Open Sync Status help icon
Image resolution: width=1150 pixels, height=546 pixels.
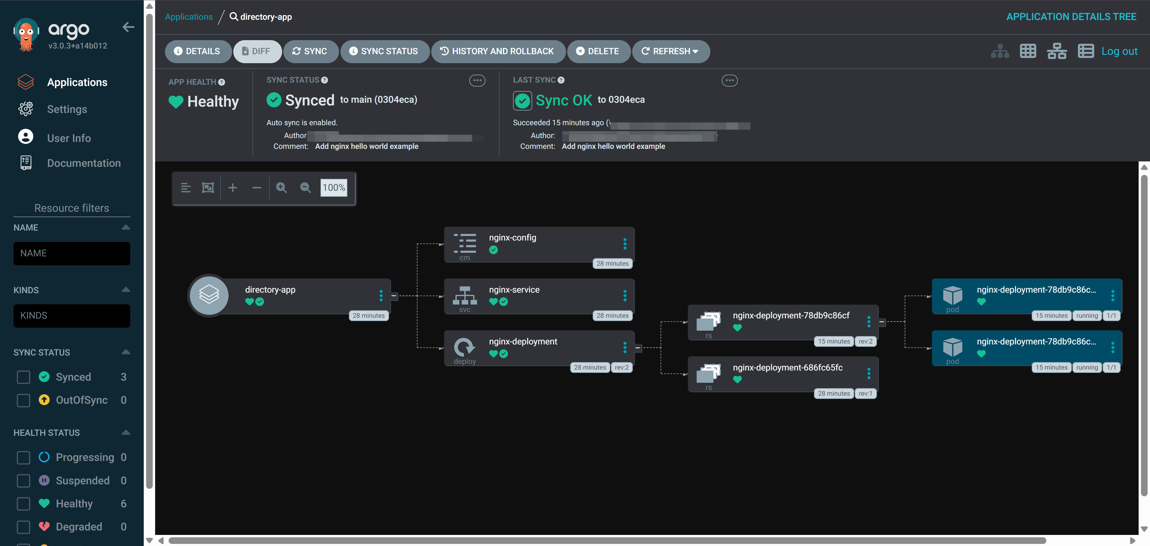coord(325,80)
